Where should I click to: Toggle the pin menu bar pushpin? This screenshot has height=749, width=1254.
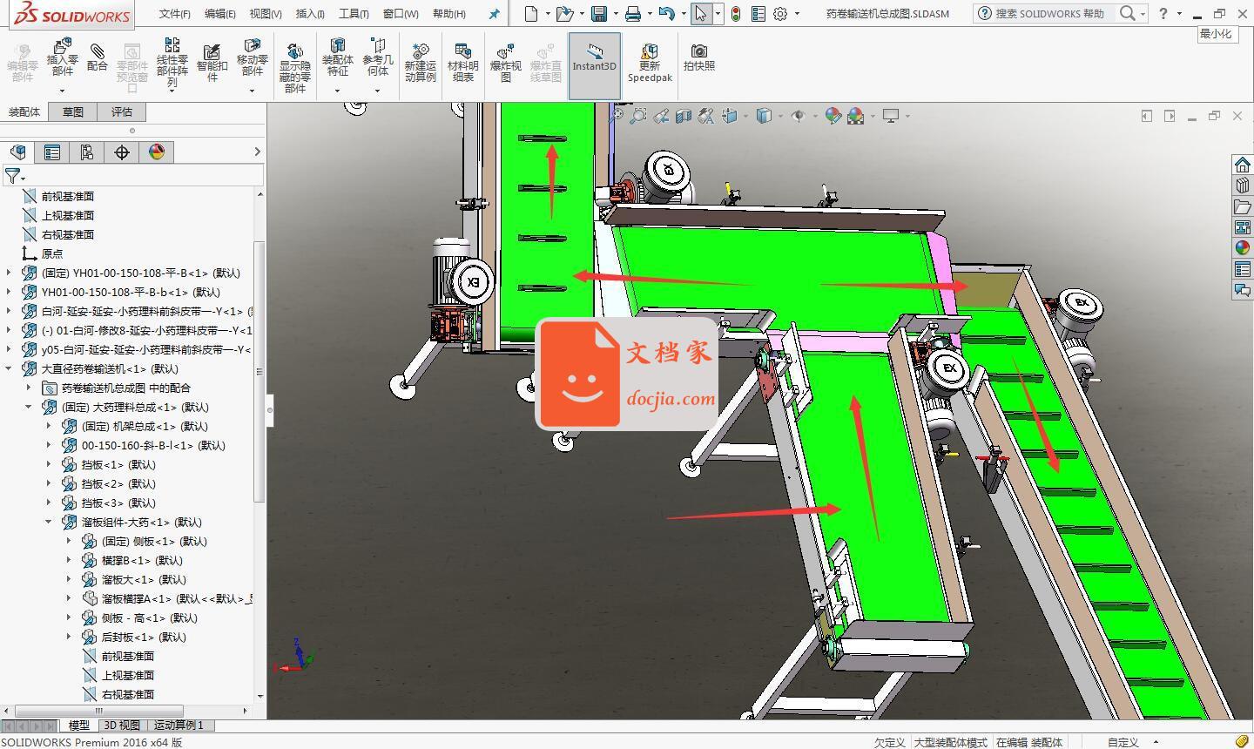494,14
